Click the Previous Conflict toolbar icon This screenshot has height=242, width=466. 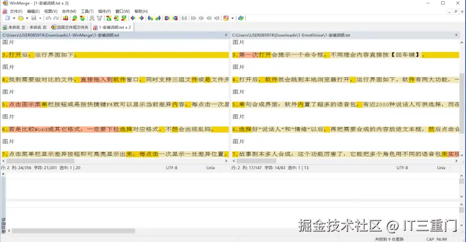[99, 18]
